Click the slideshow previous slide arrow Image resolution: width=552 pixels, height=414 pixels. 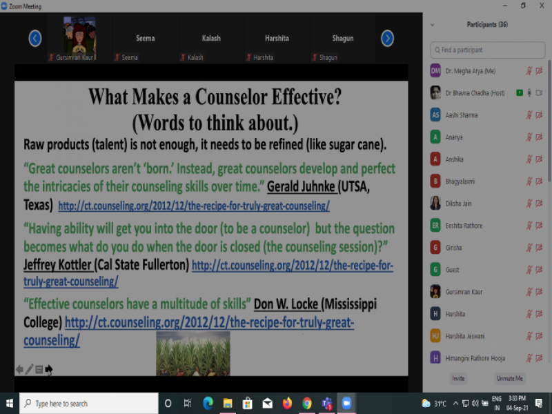point(19,370)
